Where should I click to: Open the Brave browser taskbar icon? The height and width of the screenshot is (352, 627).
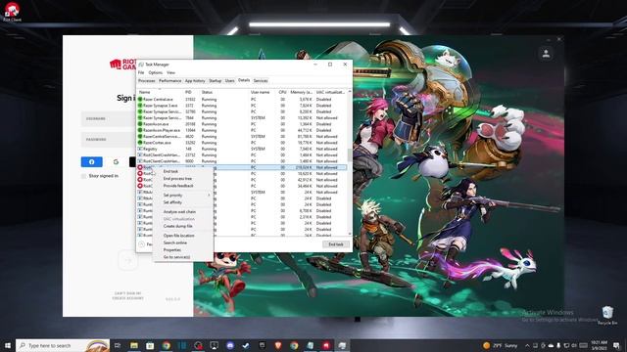(x=278, y=345)
